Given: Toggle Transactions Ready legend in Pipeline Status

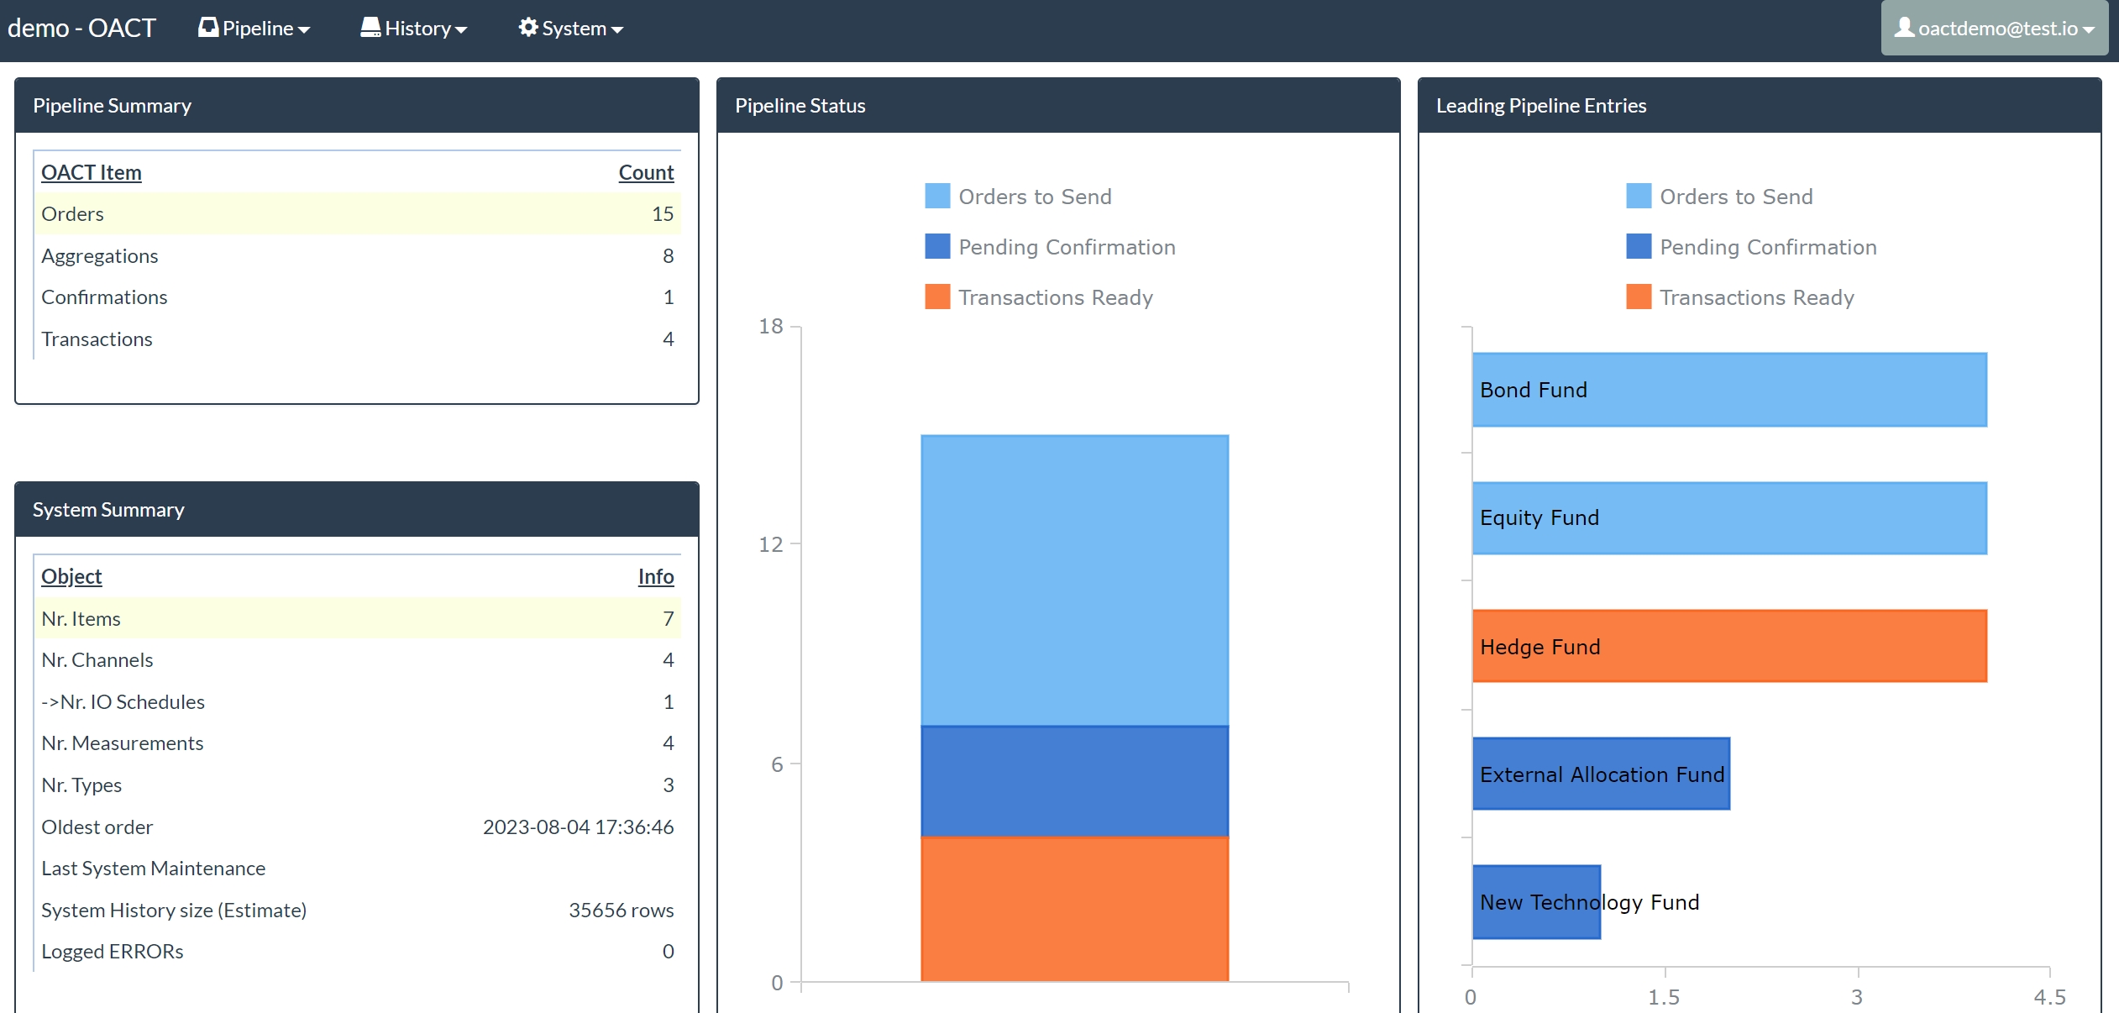Looking at the screenshot, I should [1055, 297].
